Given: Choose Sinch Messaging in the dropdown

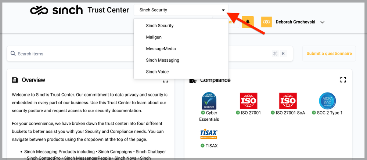Looking at the screenshot, I should pyautogui.click(x=181, y=60).
